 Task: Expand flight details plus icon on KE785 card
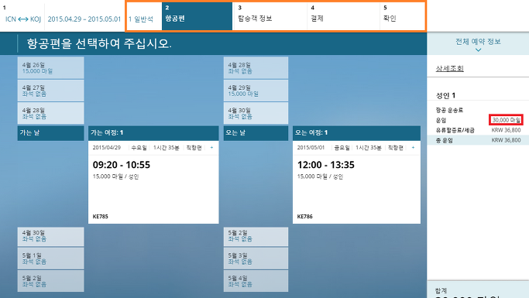[x=211, y=148]
